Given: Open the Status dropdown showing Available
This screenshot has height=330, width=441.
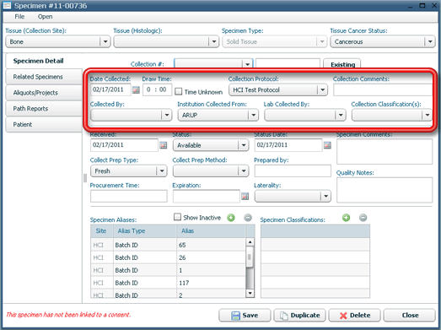Looking at the screenshot, I should point(244,145).
